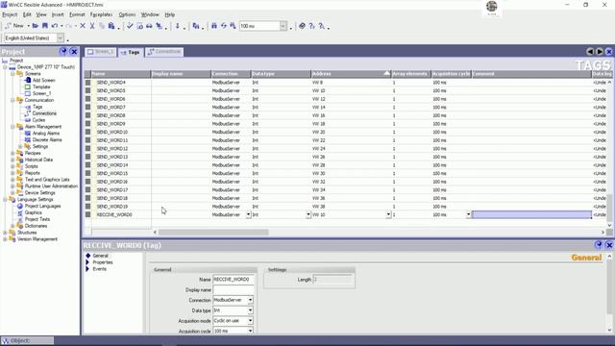Open the English (United States) language dropdown

[x=61, y=38]
